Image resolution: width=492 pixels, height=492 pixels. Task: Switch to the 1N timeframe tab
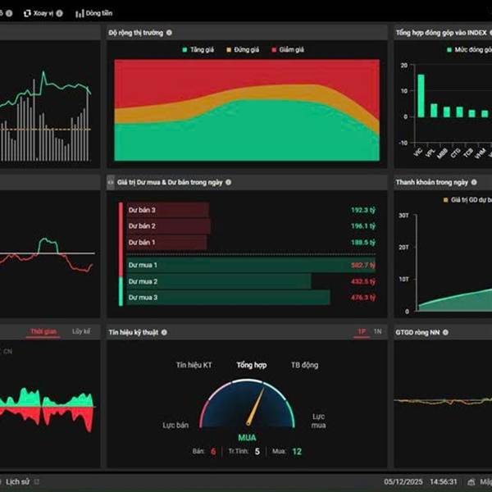(377, 331)
